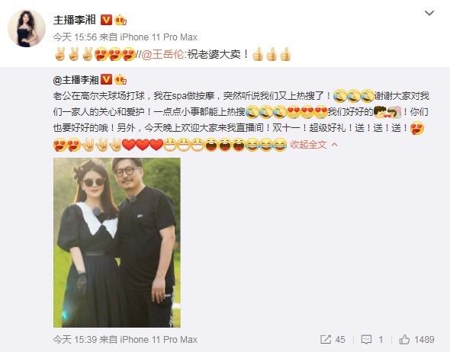Click the 主播李湘 profile avatar

tap(27, 28)
